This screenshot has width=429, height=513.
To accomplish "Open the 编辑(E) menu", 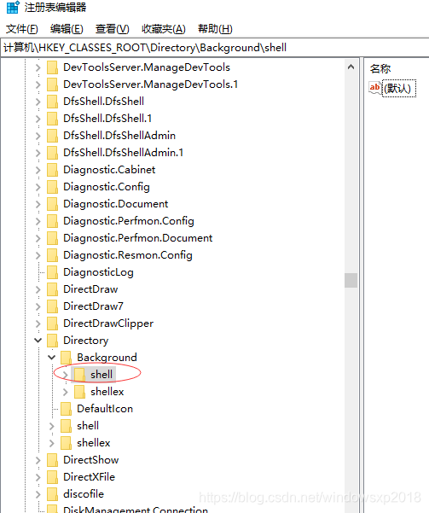I will tap(67, 29).
